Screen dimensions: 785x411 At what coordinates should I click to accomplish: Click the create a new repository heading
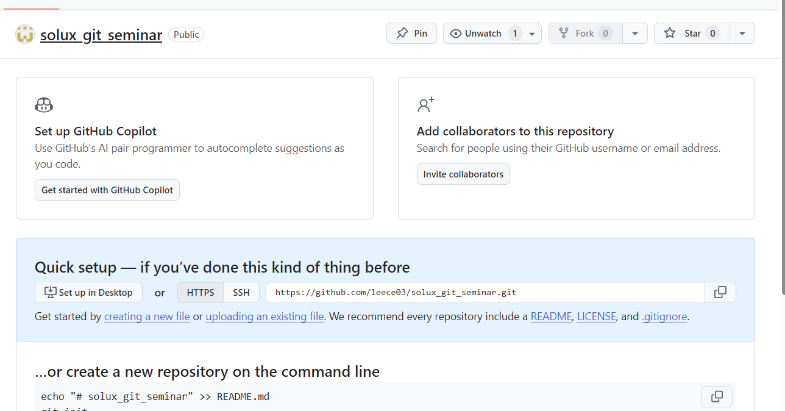click(207, 371)
